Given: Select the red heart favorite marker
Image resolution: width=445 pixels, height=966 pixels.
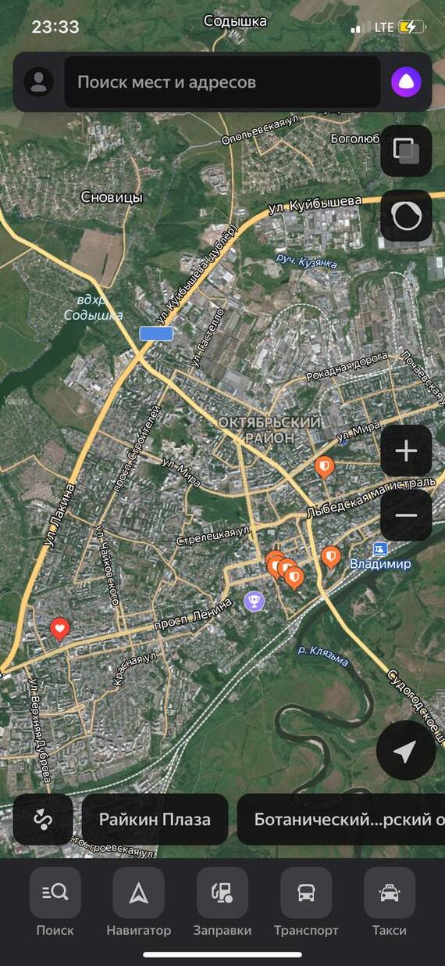Looking at the screenshot, I should point(60,628).
